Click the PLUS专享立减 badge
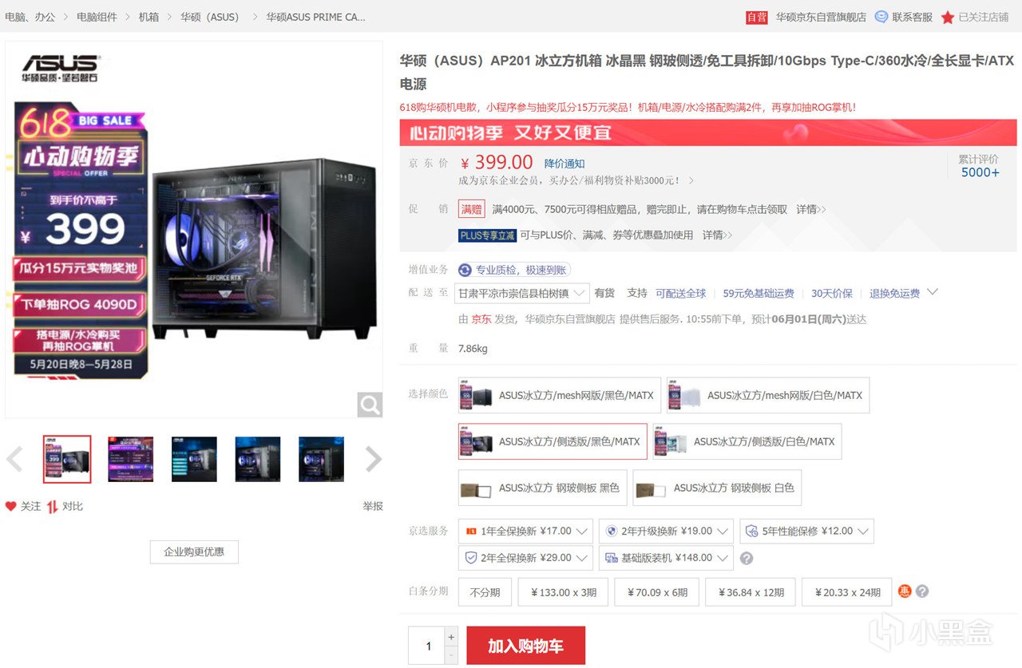1022x668 pixels. [487, 235]
